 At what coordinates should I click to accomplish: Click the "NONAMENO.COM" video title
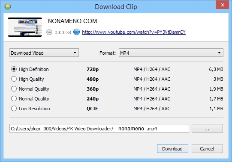click(x=72, y=21)
